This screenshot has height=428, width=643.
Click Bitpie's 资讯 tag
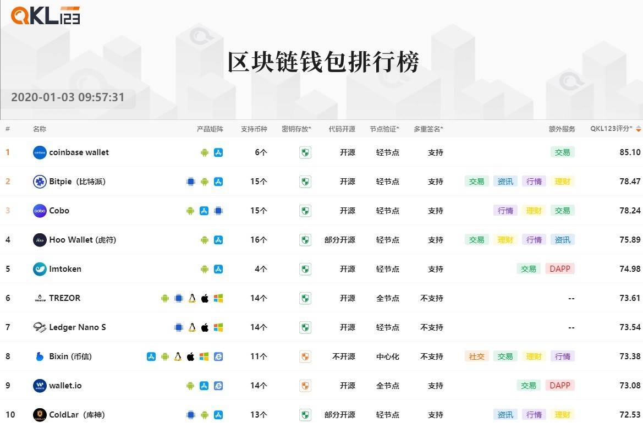pyautogui.click(x=505, y=181)
